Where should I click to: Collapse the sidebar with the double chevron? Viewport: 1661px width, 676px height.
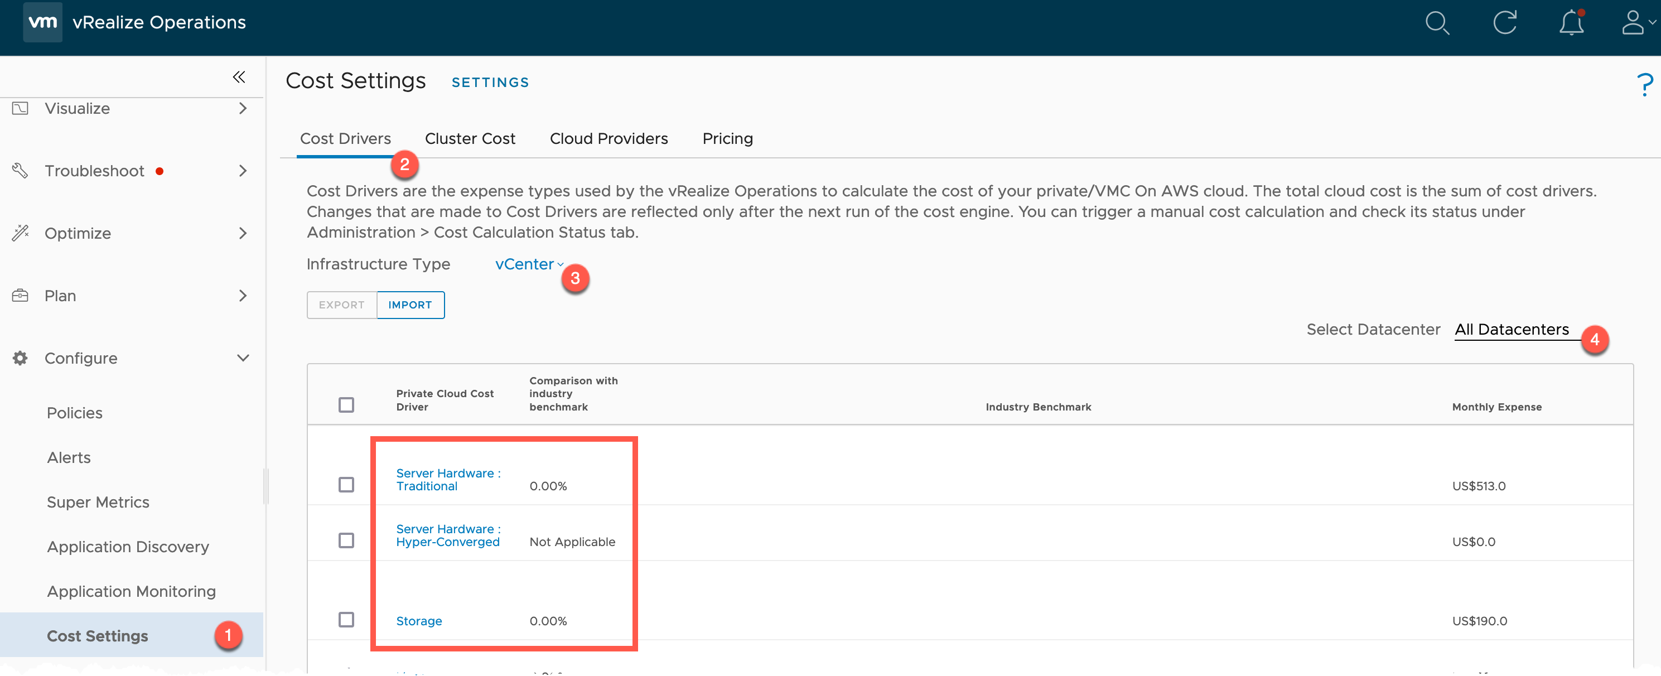239,78
